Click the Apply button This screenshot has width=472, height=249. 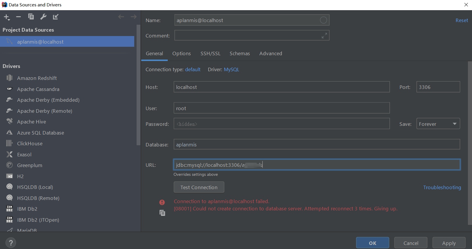pyautogui.click(x=449, y=243)
